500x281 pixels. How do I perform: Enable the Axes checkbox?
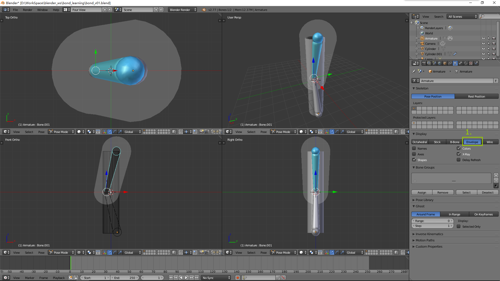[414, 154]
